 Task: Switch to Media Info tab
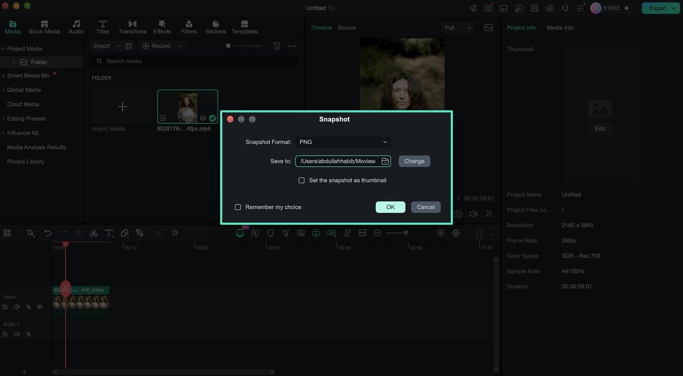point(560,28)
